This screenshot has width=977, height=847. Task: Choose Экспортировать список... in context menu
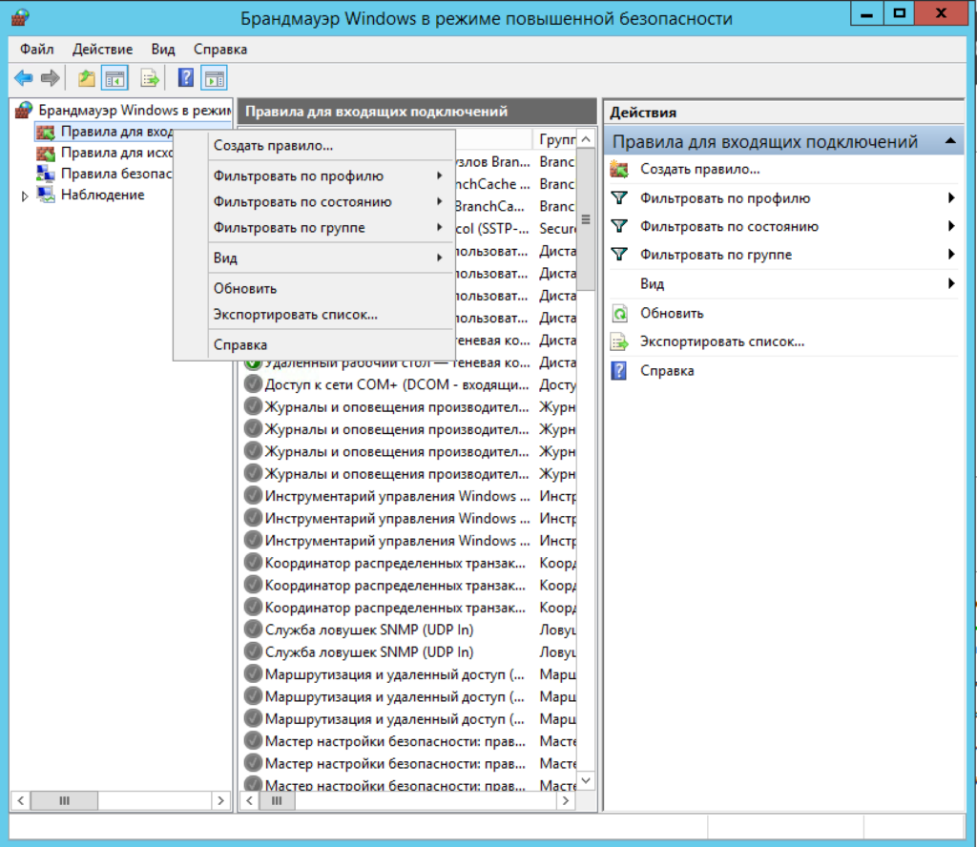[x=330, y=315]
